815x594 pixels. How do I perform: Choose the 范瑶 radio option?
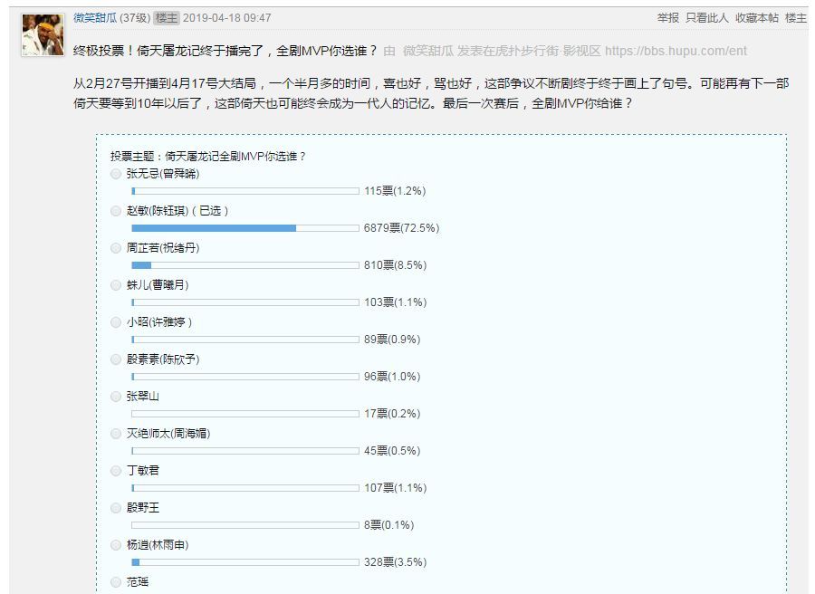tap(116, 582)
